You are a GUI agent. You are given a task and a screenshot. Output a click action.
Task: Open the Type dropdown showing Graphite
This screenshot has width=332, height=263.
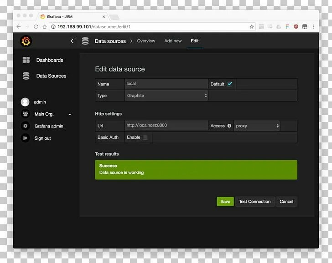[x=166, y=96]
